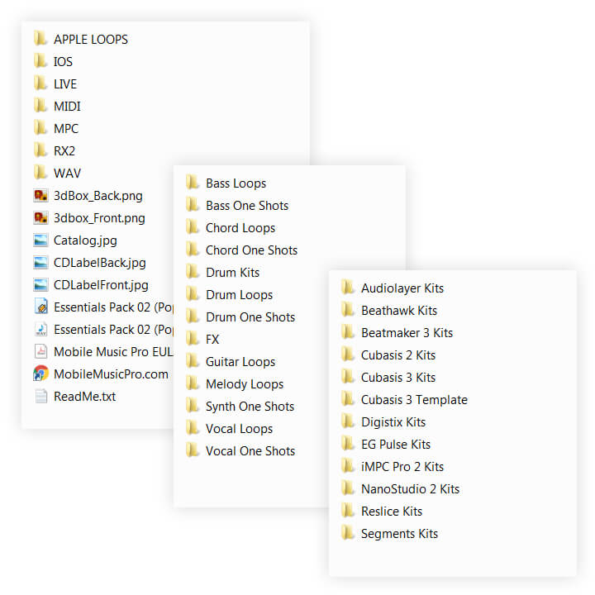Select the 'Melody Loops' label
This screenshot has height=595, width=595.
(245, 384)
